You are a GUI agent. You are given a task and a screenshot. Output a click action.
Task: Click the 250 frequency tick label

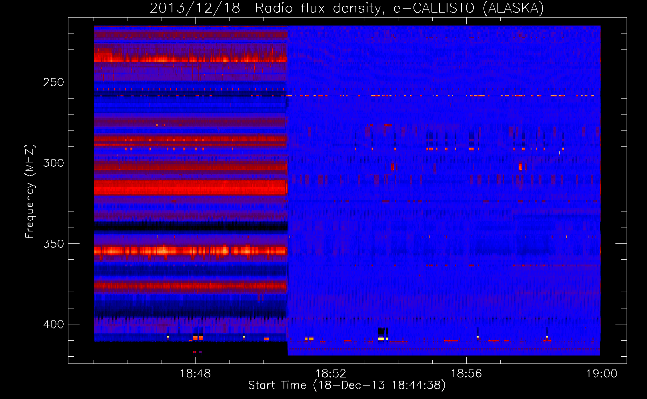pyautogui.click(x=54, y=82)
